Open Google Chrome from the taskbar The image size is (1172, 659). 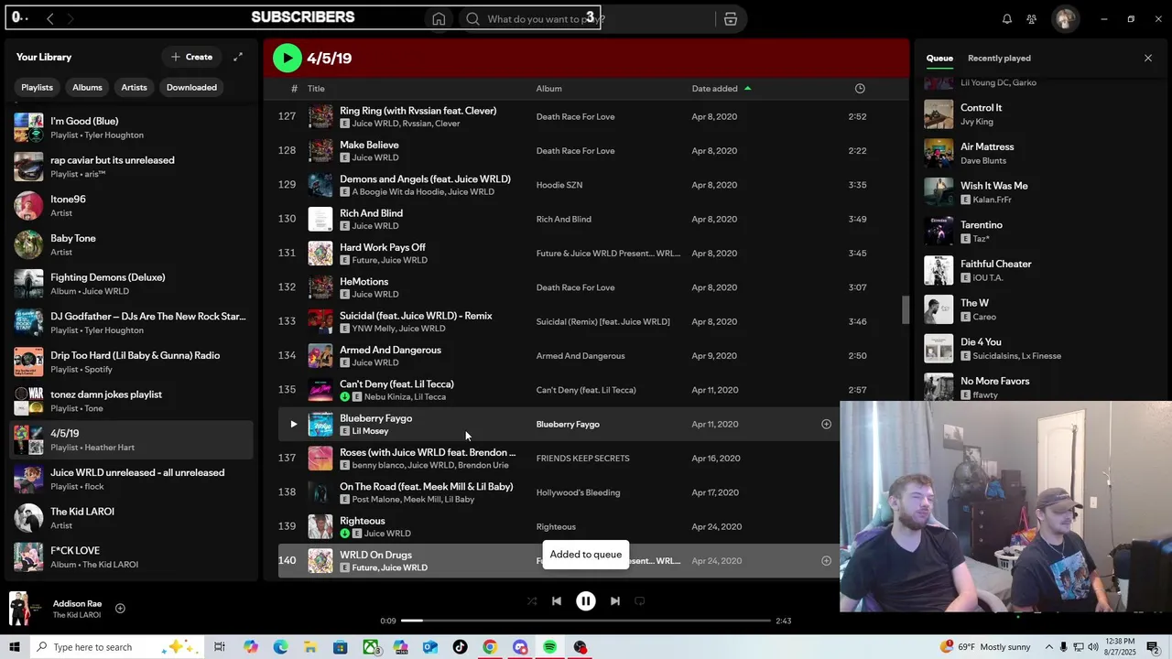click(490, 647)
